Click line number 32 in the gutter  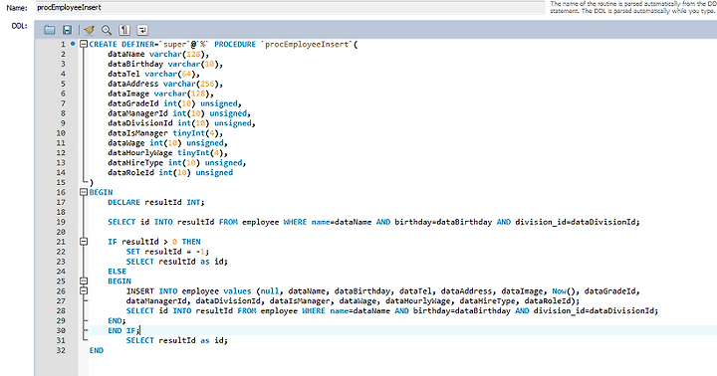pyautogui.click(x=61, y=350)
